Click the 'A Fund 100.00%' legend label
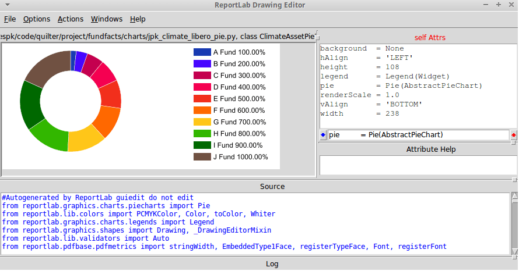Image resolution: width=519 pixels, height=271 pixels. (239, 52)
